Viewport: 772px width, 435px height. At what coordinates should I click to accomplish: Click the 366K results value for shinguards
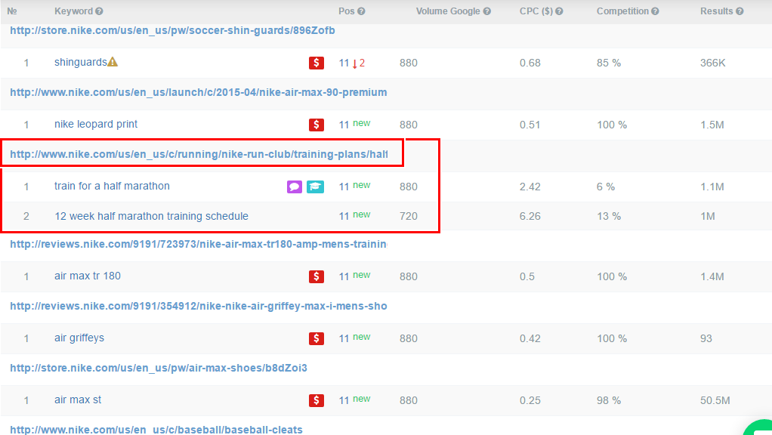pyautogui.click(x=713, y=63)
